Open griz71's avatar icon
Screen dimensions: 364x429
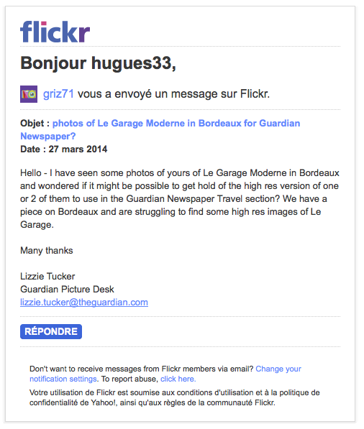pyautogui.click(x=29, y=94)
